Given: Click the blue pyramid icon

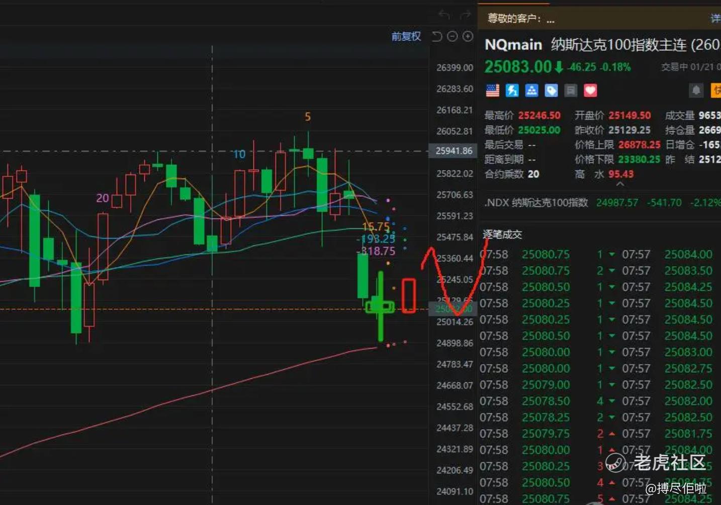Looking at the screenshot, I should click(531, 91).
